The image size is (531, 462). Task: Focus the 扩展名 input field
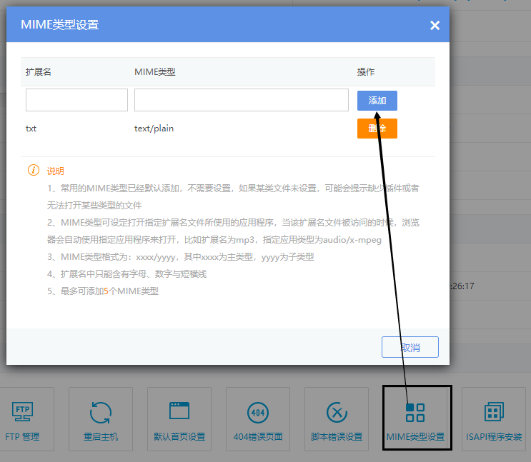[76, 100]
